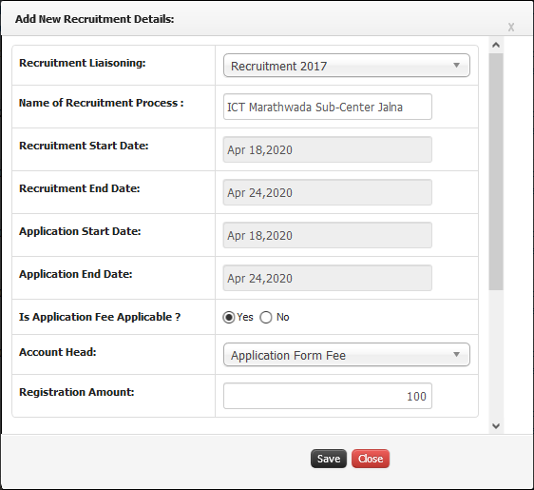This screenshot has width=534, height=490.
Task: Click the Recruitment Start Date field
Action: tap(328, 149)
